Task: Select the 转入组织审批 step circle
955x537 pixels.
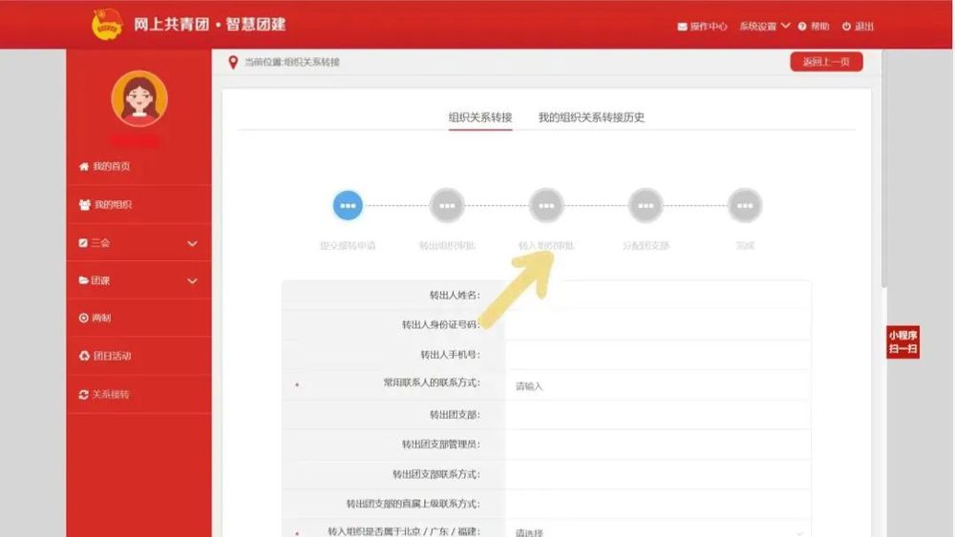Action: tap(546, 206)
